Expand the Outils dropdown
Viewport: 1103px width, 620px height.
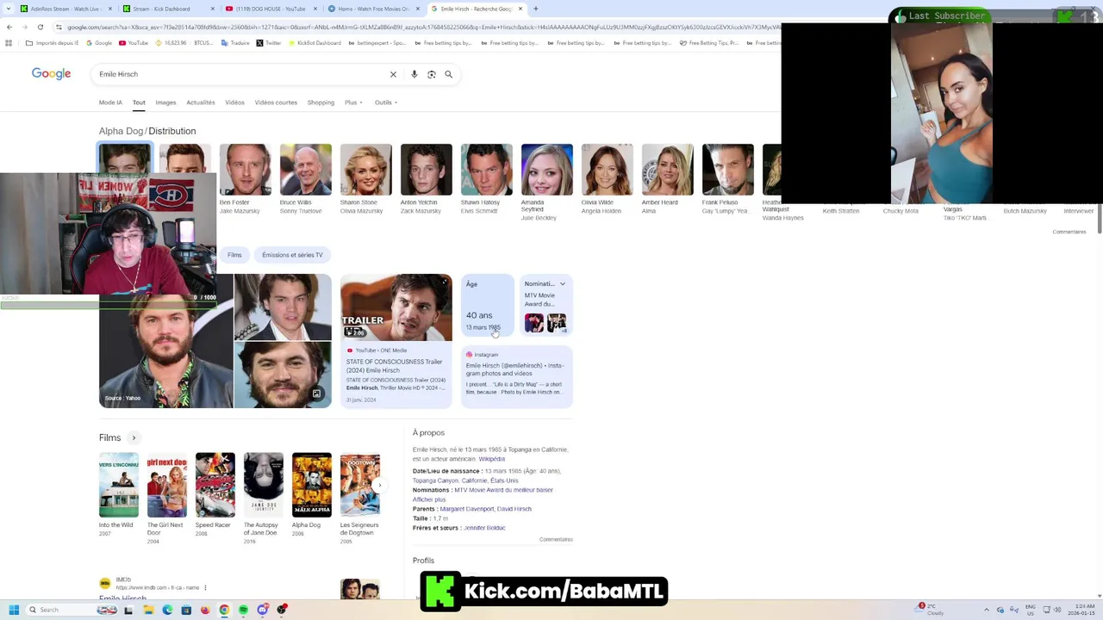pos(385,102)
